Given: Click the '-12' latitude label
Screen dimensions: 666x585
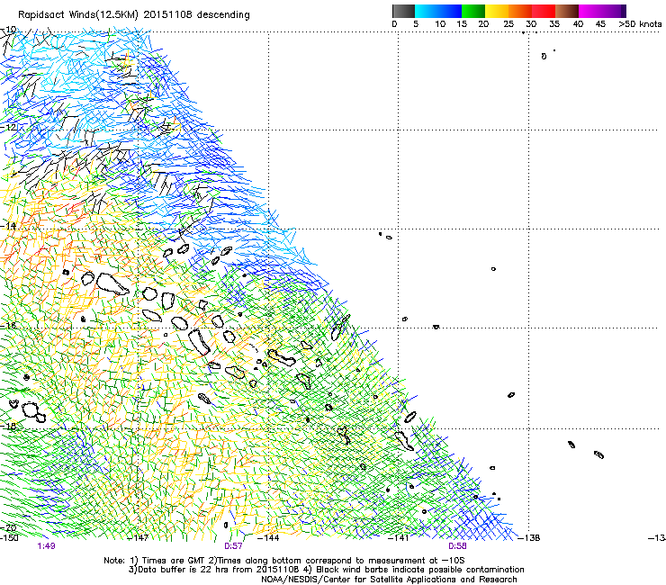Looking at the screenshot, I should coord(8,127).
